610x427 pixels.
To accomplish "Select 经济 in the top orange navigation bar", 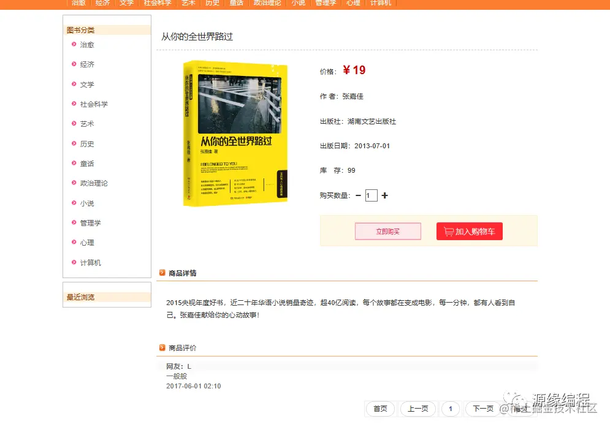I will (x=103, y=2).
